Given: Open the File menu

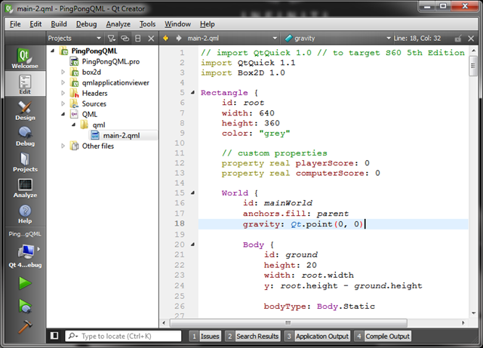Looking at the screenshot, I should (15, 24).
